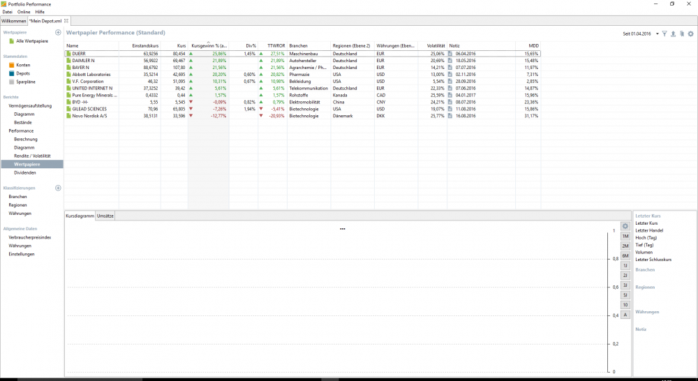
Task: Click DUERR note icon
Action: [450, 54]
